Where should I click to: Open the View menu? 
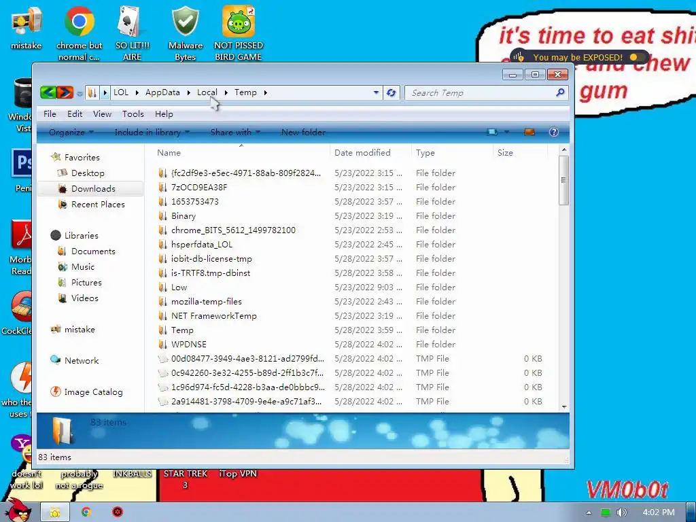click(x=102, y=114)
